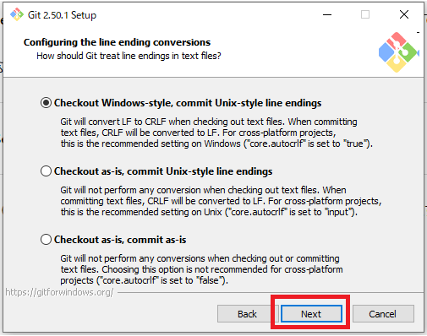427x336 pixels.
Task: Click the 'Checkout as-is, commit Unix-style line endings' label
Action: click(x=163, y=171)
